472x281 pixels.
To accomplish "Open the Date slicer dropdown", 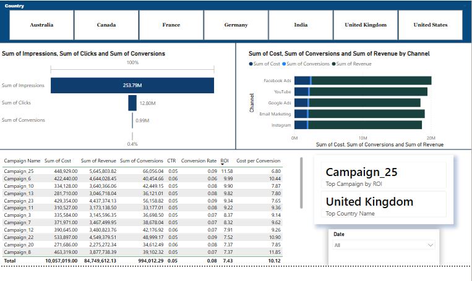I will (x=384, y=245).
